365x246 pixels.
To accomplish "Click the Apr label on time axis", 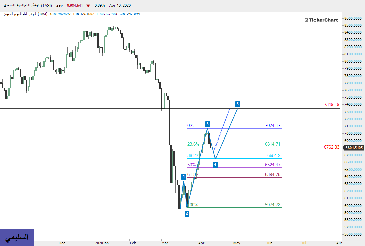I will (201, 243).
